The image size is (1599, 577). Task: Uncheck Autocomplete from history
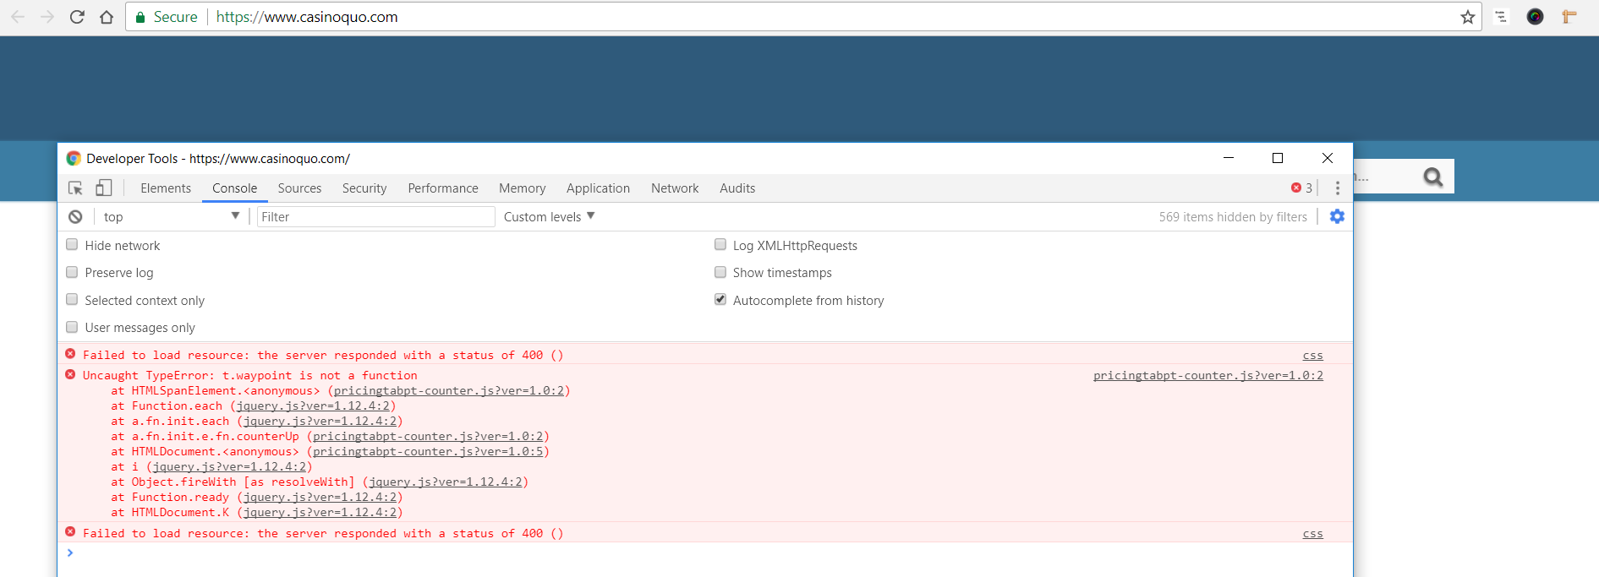click(x=720, y=300)
